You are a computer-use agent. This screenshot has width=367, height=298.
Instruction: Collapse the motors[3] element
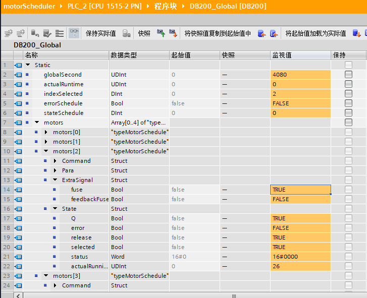point(46,276)
